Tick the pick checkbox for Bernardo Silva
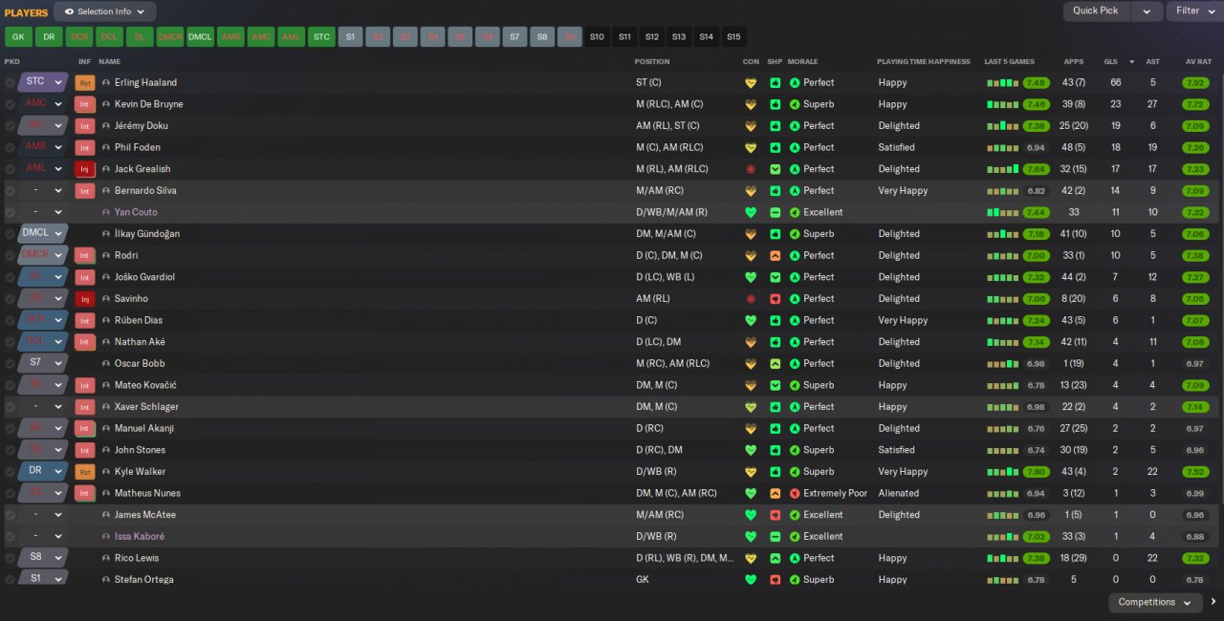1224x621 pixels. pyautogui.click(x=10, y=191)
